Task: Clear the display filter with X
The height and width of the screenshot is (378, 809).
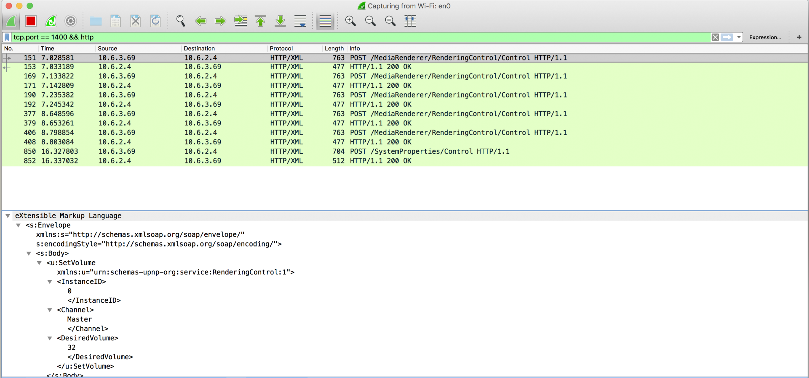Action: 715,37
